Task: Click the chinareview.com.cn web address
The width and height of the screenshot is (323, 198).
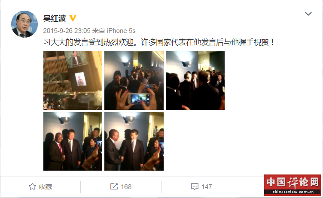Action: coord(293,192)
